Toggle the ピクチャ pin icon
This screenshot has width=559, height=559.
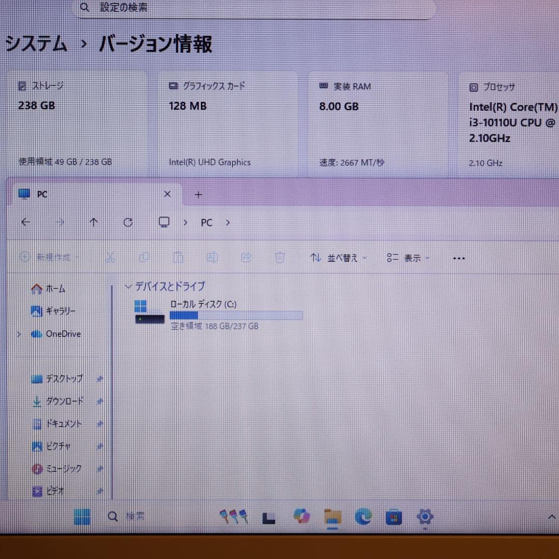[x=100, y=446]
